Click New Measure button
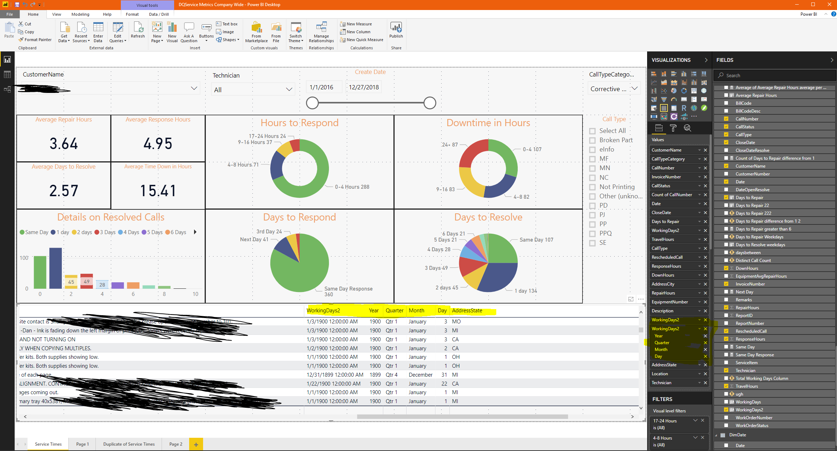The image size is (837, 451). [x=356, y=24]
